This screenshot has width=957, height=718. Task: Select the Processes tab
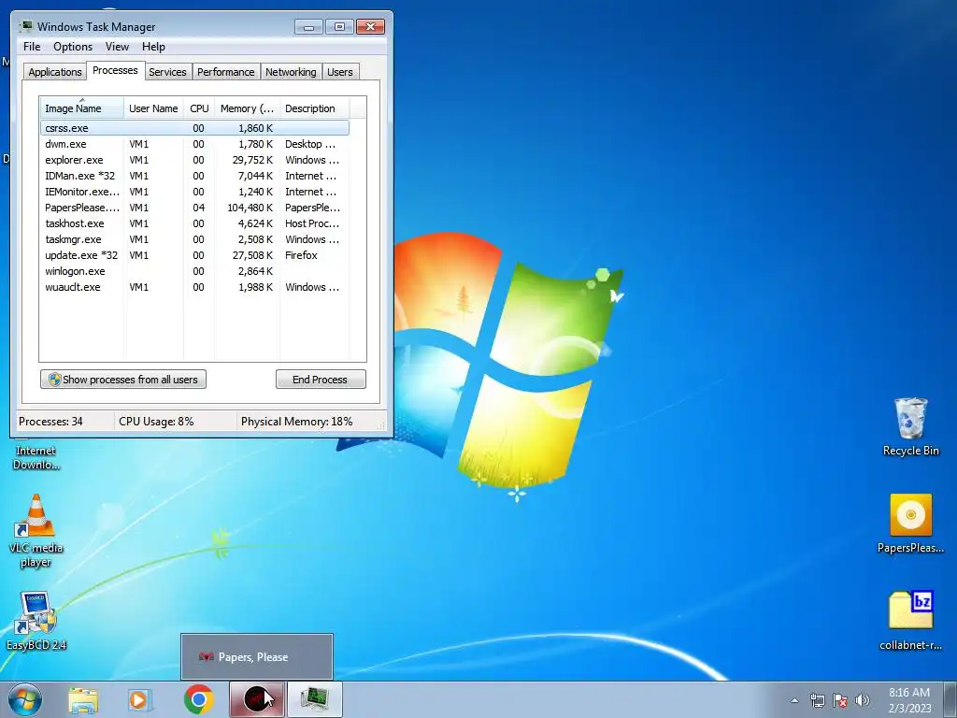tap(115, 70)
